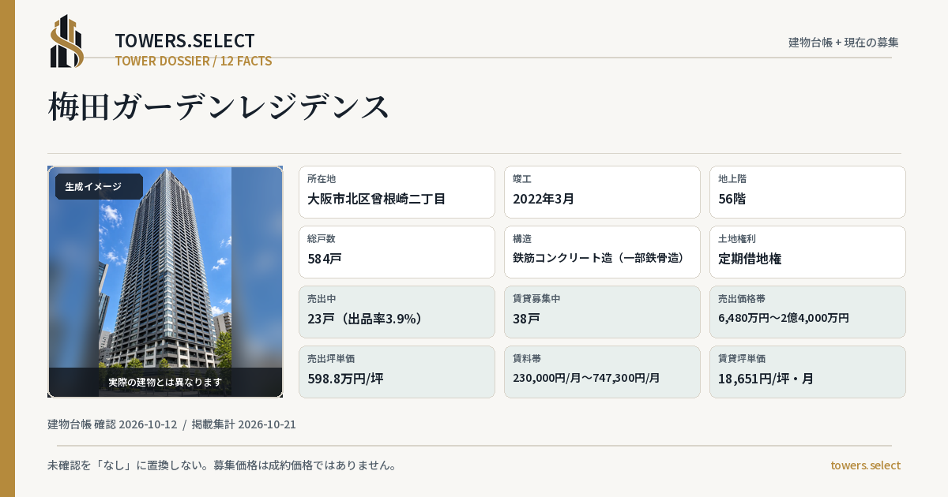Viewport: 948px width, 497px height.
Task: Click the TOWERS.SELECT brand name
Action: click(185, 41)
